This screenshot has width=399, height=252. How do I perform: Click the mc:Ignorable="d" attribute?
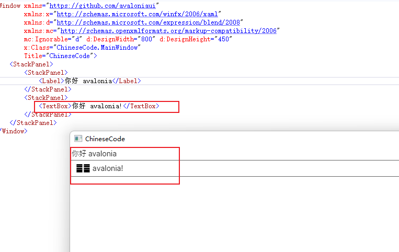coord(53,39)
